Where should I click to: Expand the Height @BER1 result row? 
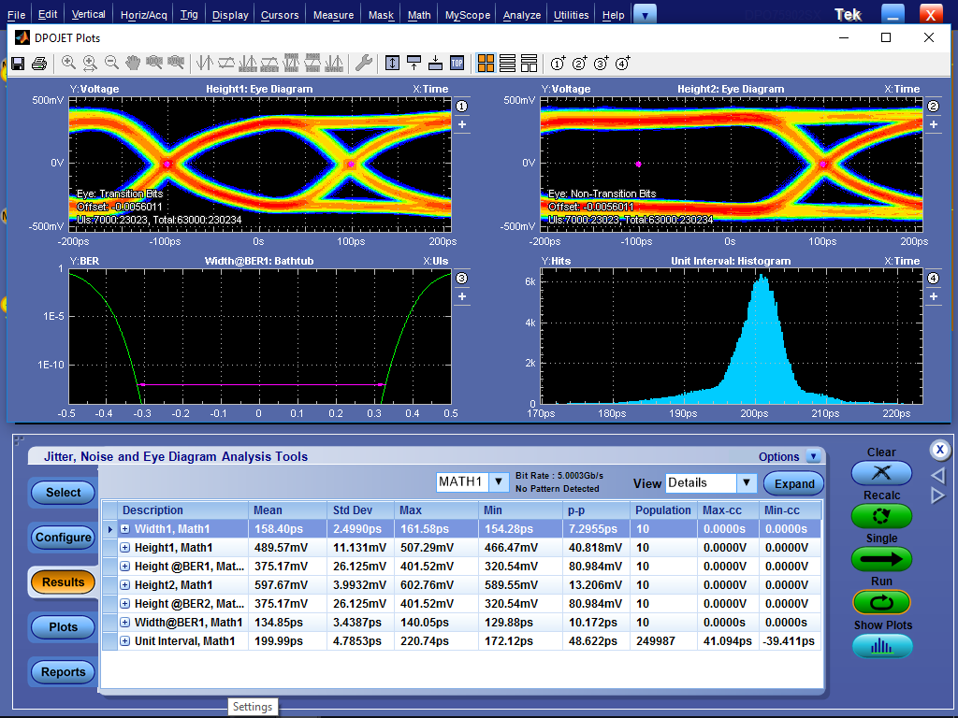pos(124,566)
